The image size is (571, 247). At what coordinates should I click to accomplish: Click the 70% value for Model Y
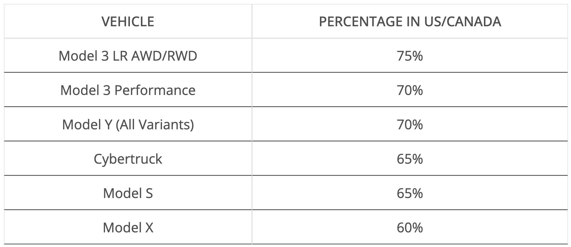410,124
